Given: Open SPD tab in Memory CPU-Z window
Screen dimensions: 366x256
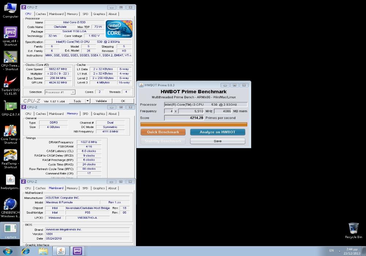Looking at the screenshot, I should pyautogui.click(x=85, y=114).
